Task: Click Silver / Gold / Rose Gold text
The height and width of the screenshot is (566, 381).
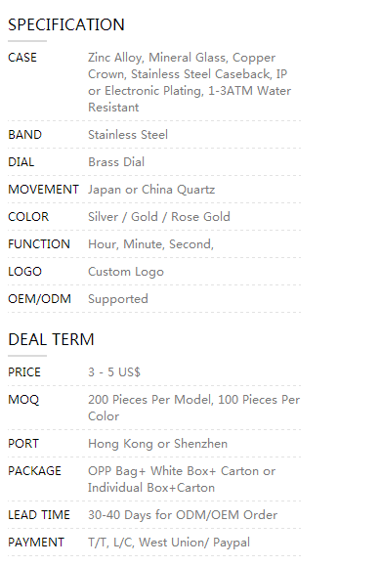Action: pyautogui.click(x=159, y=217)
